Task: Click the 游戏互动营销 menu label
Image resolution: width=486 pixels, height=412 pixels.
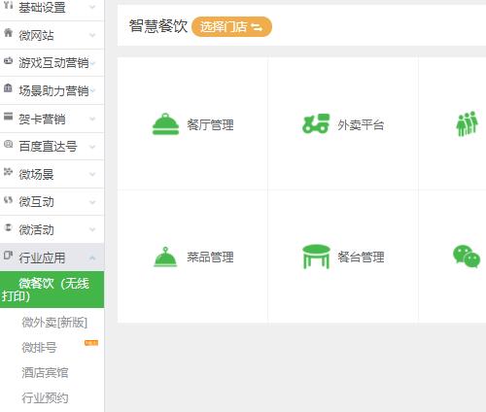Action: point(53,63)
